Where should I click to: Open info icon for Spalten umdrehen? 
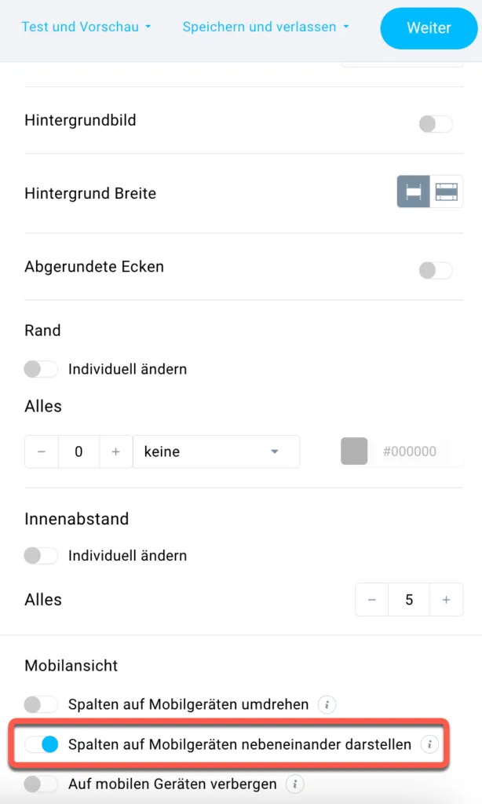(x=327, y=704)
